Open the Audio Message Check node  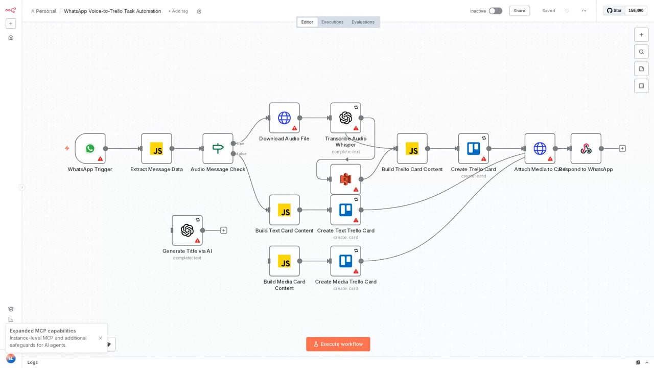click(x=218, y=149)
